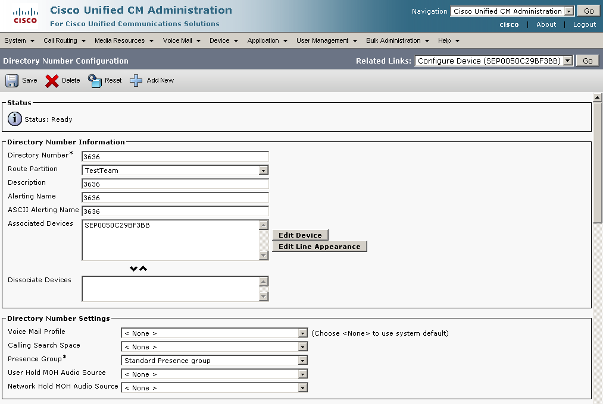Open the Route Partition dropdown
This screenshot has width=603, height=404.
(x=263, y=171)
